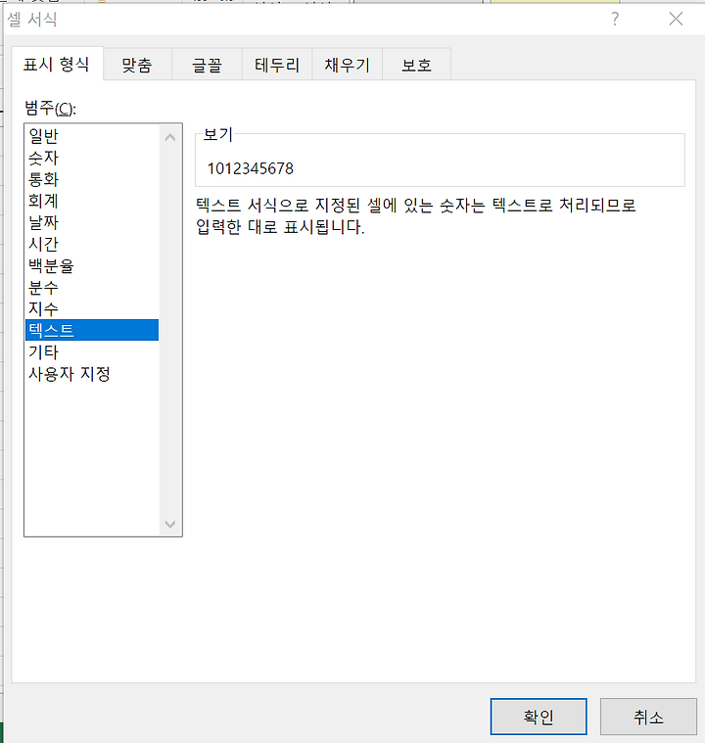Click the preview value 1012345678
The image size is (705, 743).
(x=251, y=168)
